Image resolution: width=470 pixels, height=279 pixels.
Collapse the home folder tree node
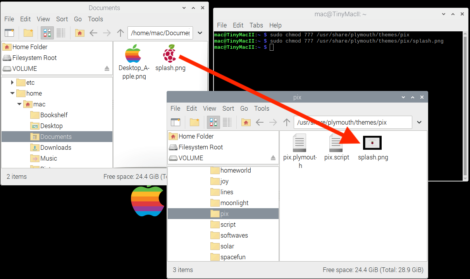pyautogui.click(x=12, y=93)
